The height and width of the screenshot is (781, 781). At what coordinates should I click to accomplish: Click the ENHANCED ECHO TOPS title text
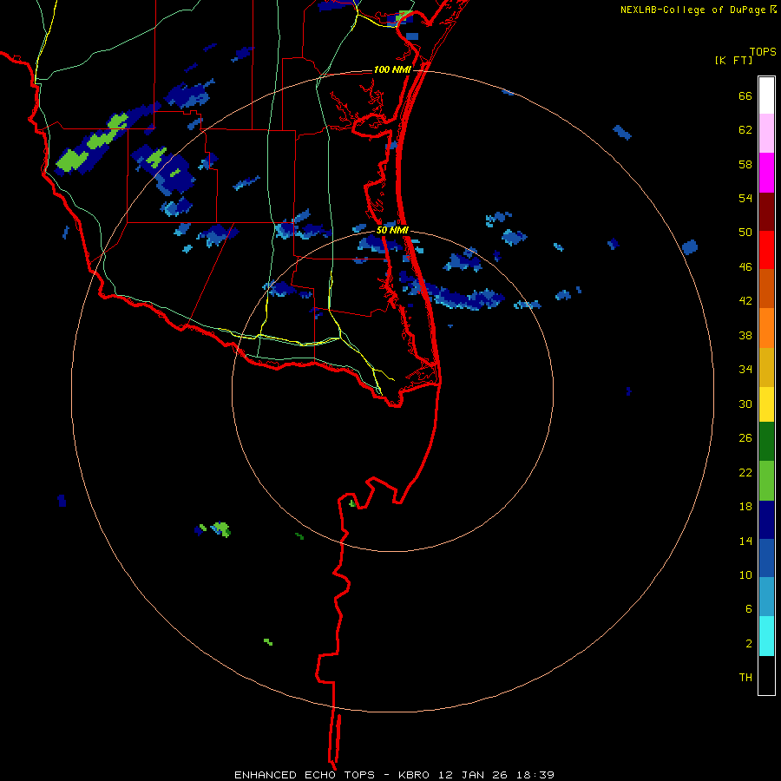(305, 775)
